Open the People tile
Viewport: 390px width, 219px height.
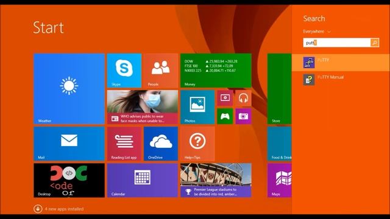pos(161,71)
